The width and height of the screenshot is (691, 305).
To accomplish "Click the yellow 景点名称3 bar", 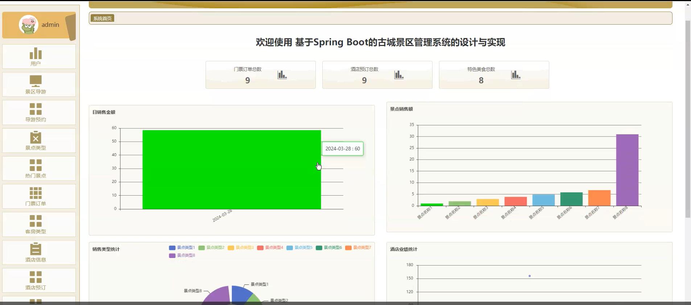I will (488, 202).
